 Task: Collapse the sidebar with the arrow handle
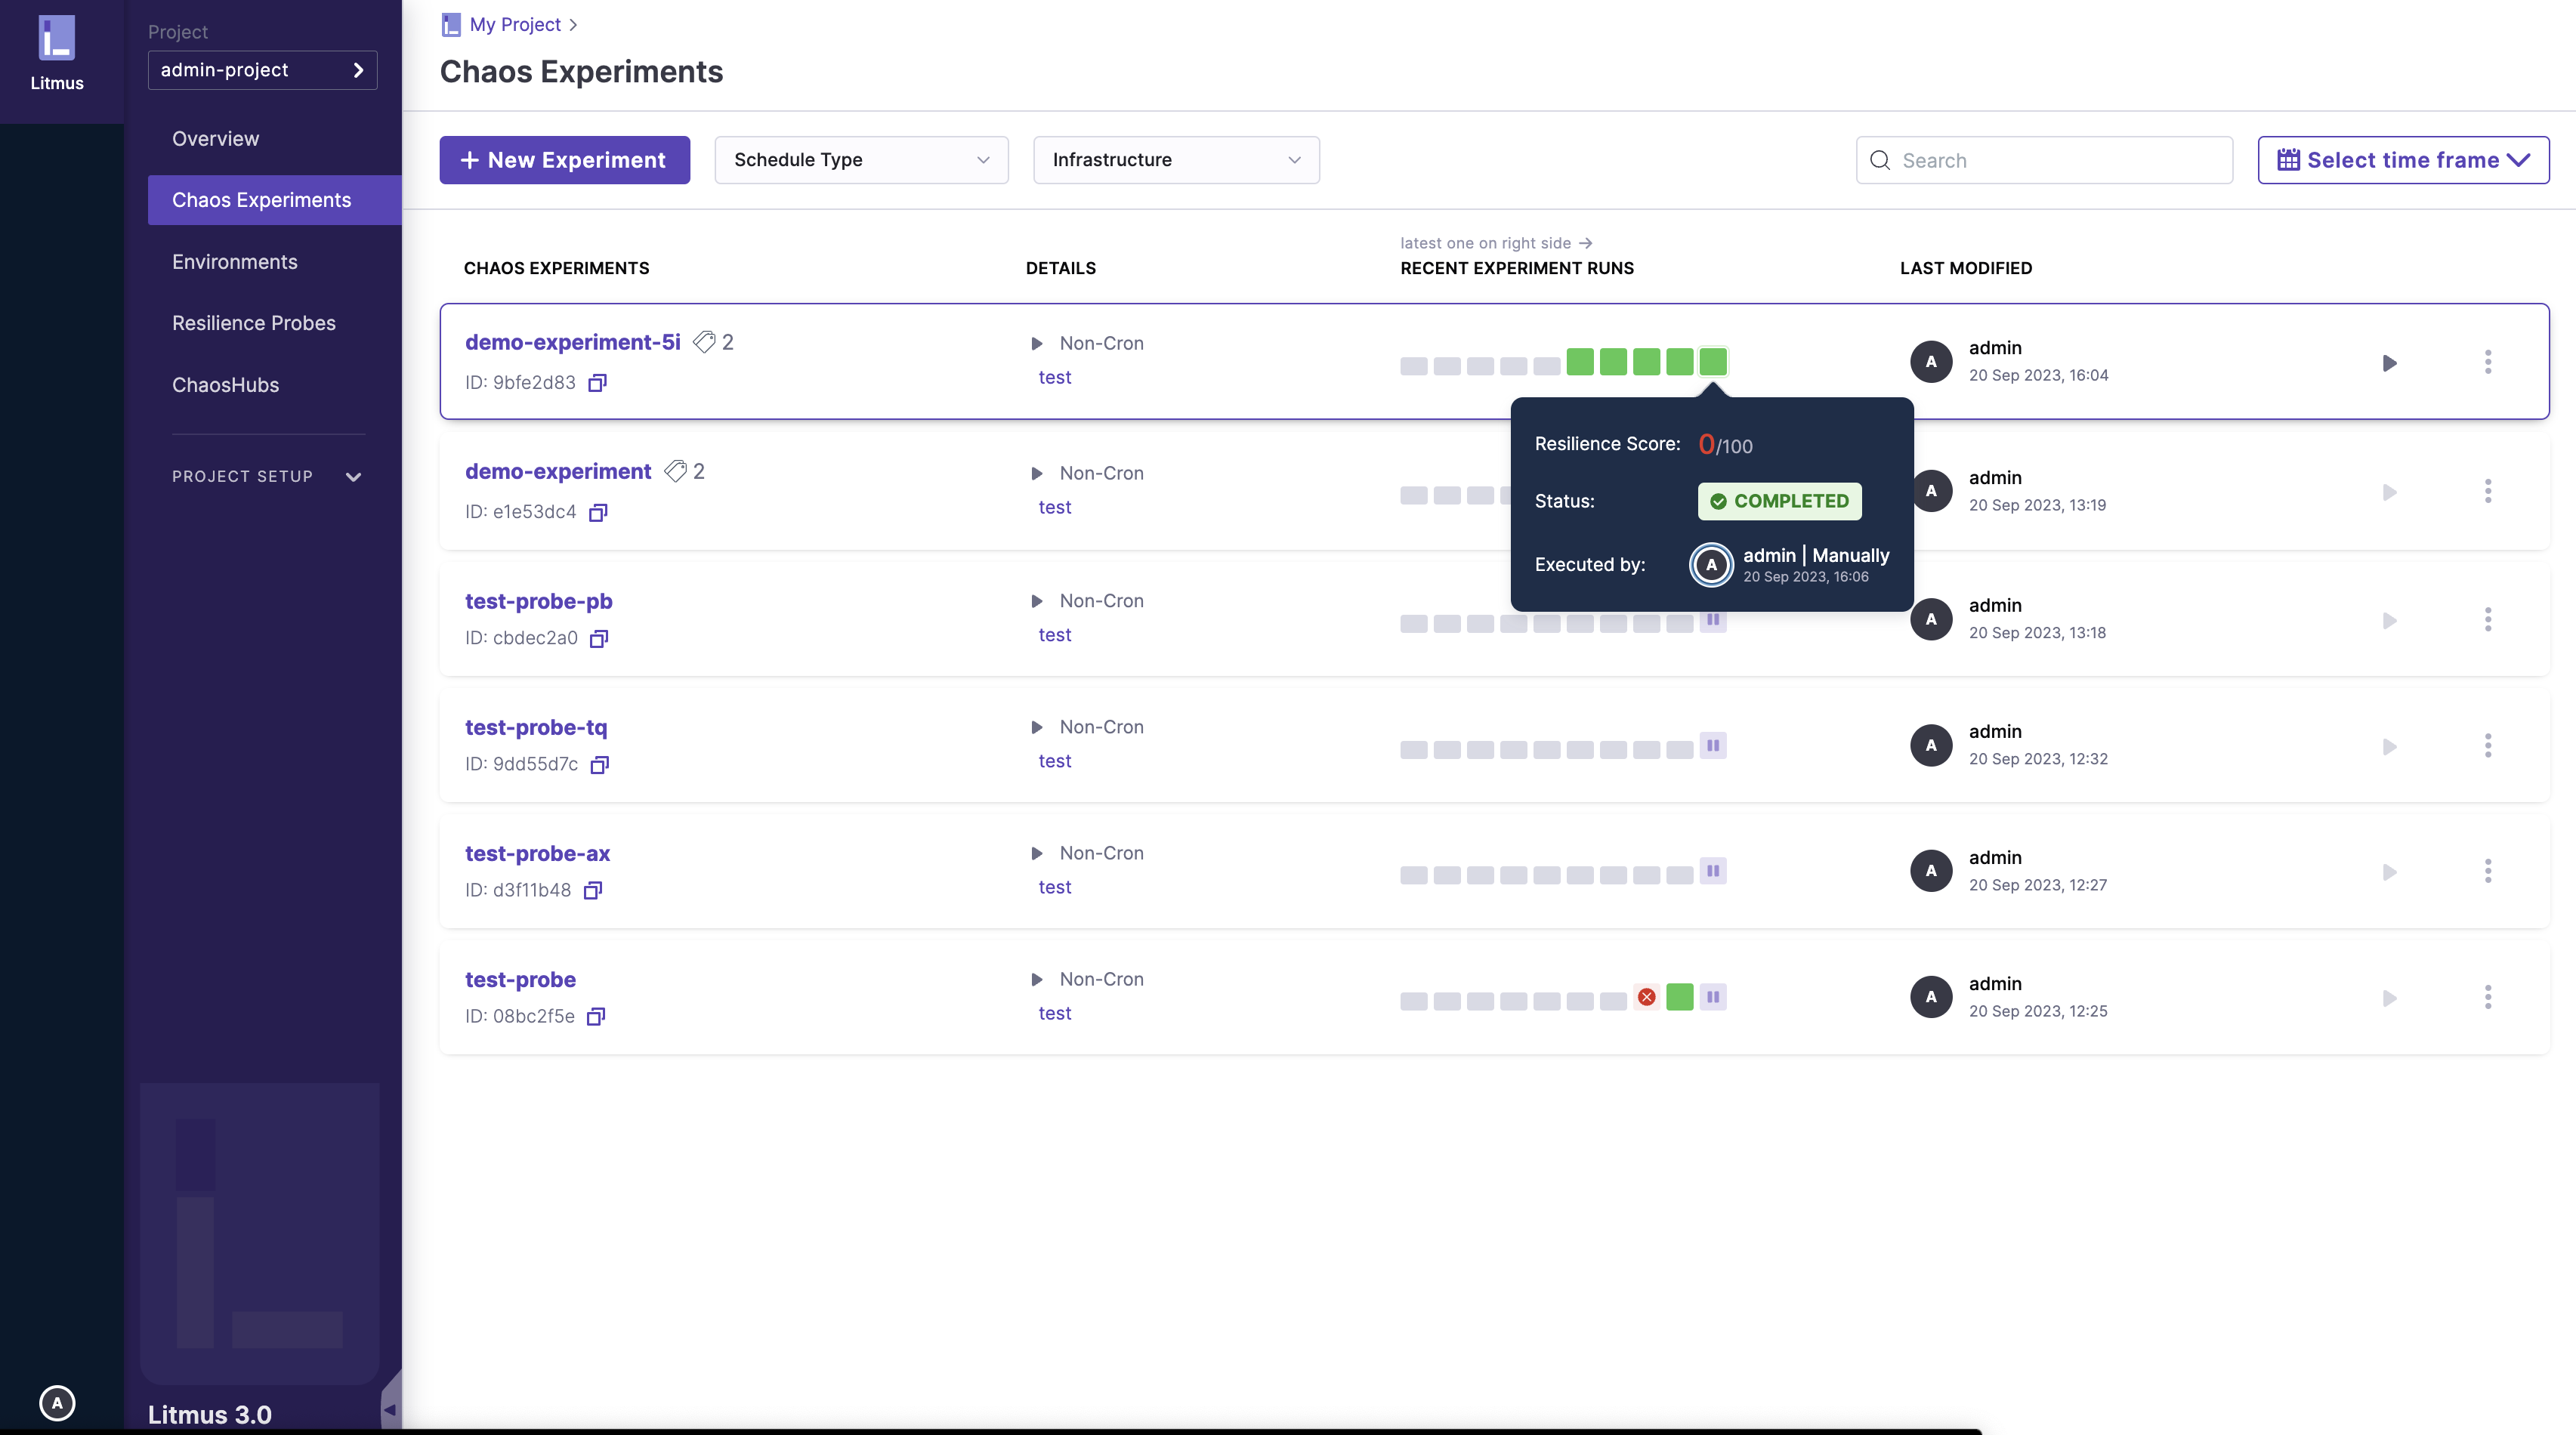click(390, 1410)
